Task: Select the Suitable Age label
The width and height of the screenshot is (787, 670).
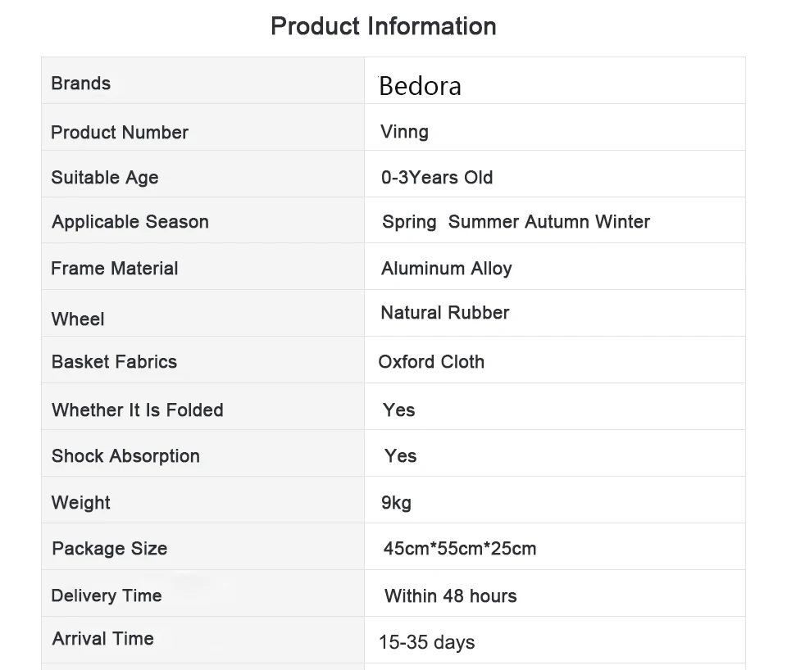Action: (x=105, y=178)
